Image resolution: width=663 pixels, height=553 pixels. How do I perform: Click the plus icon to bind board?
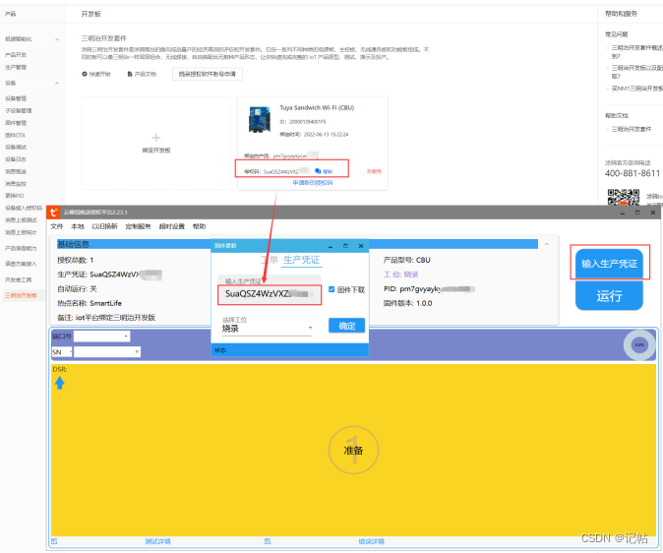[156, 138]
